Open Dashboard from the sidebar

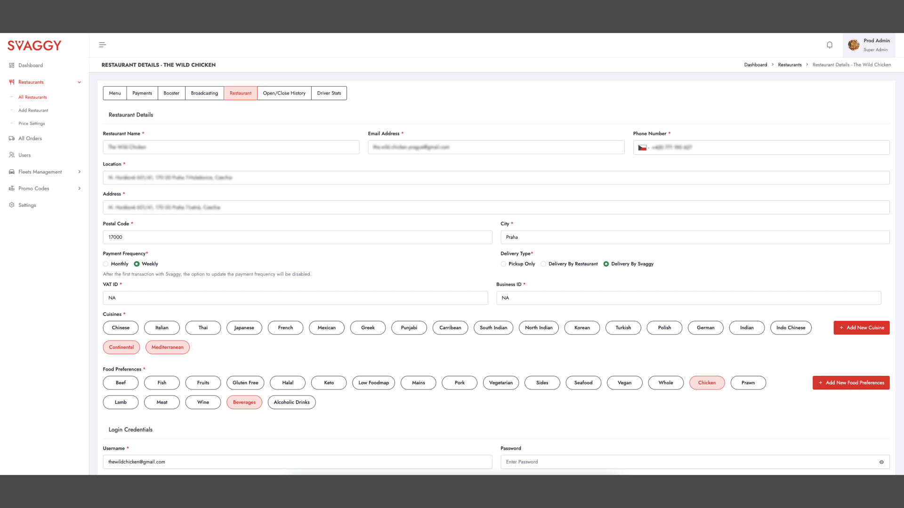tap(31, 65)
